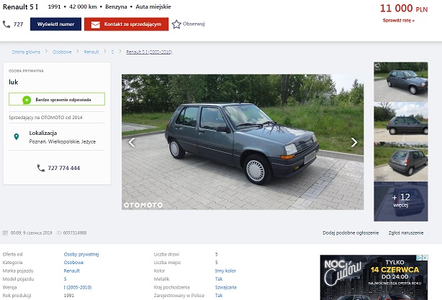Click the green star responsiveness badge icon
442x300 pixels.
click(27, 100)
